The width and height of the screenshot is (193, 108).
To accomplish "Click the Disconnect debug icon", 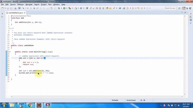I will [37, 8].
